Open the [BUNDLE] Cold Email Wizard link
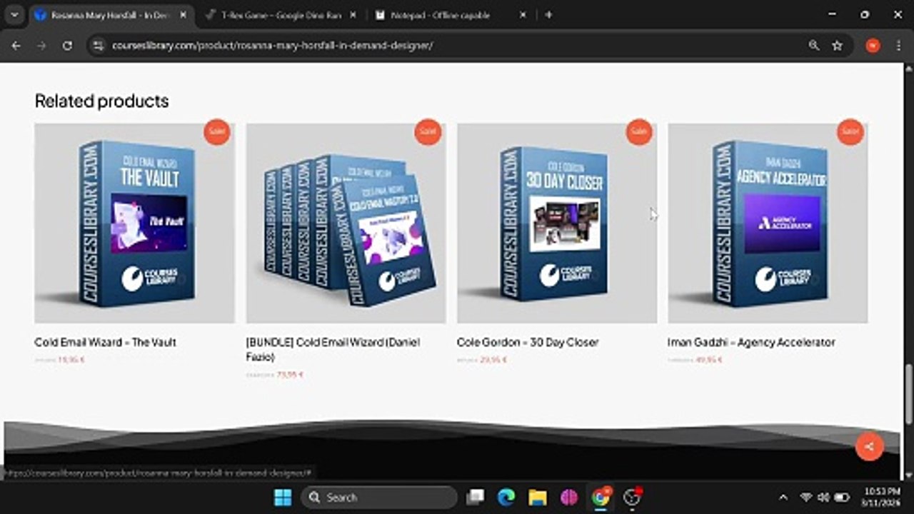Viewport: 914px width, 514px height. (x=333, y=349)
